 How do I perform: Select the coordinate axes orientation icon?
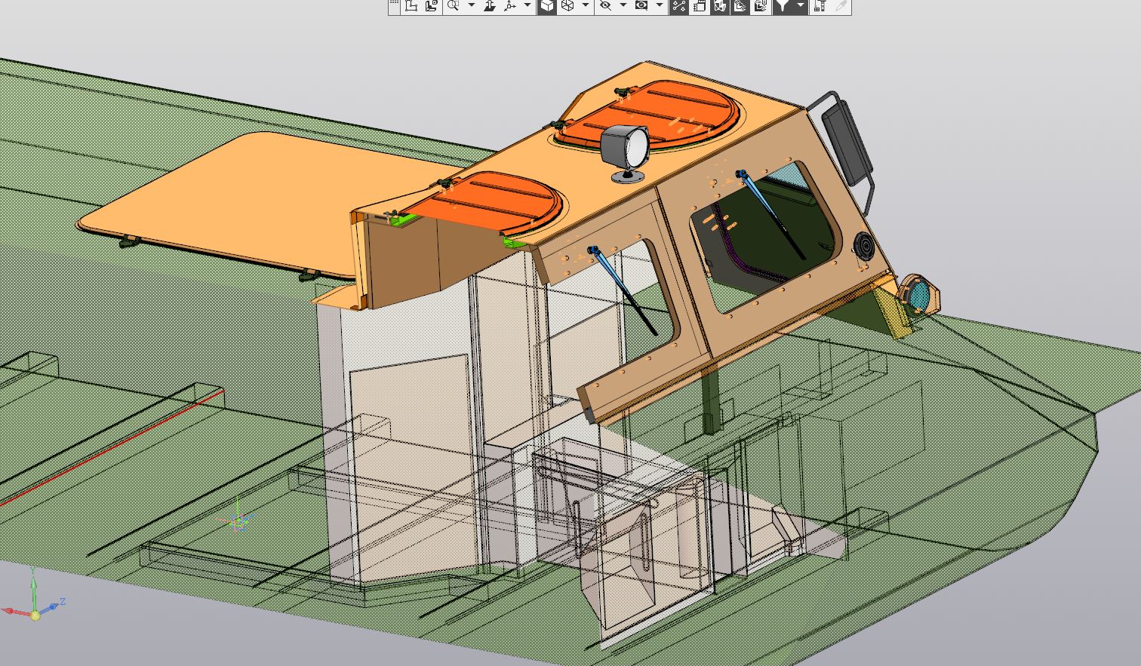pos(510,6)
